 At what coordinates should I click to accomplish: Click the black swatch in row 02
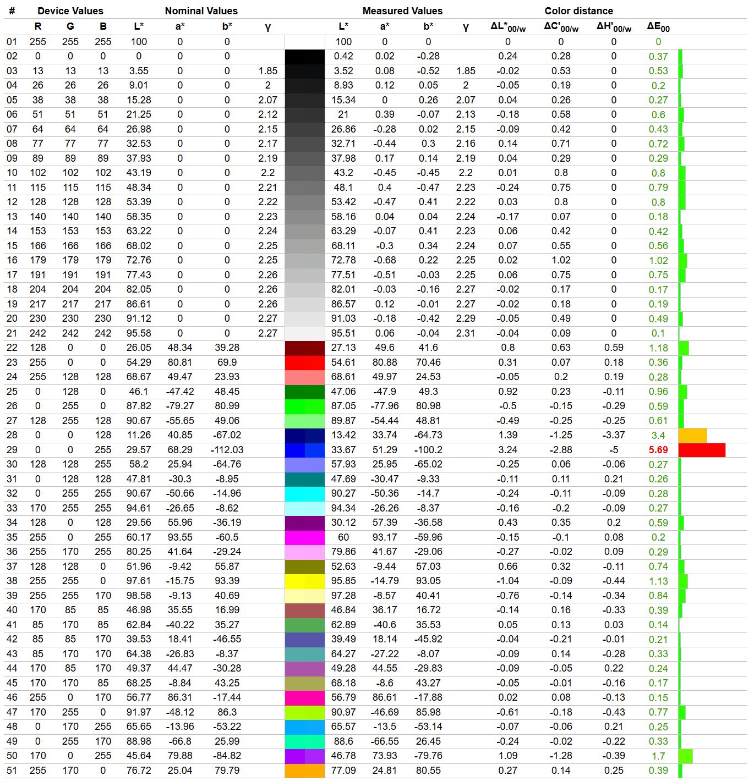click(x=304, y=56)
